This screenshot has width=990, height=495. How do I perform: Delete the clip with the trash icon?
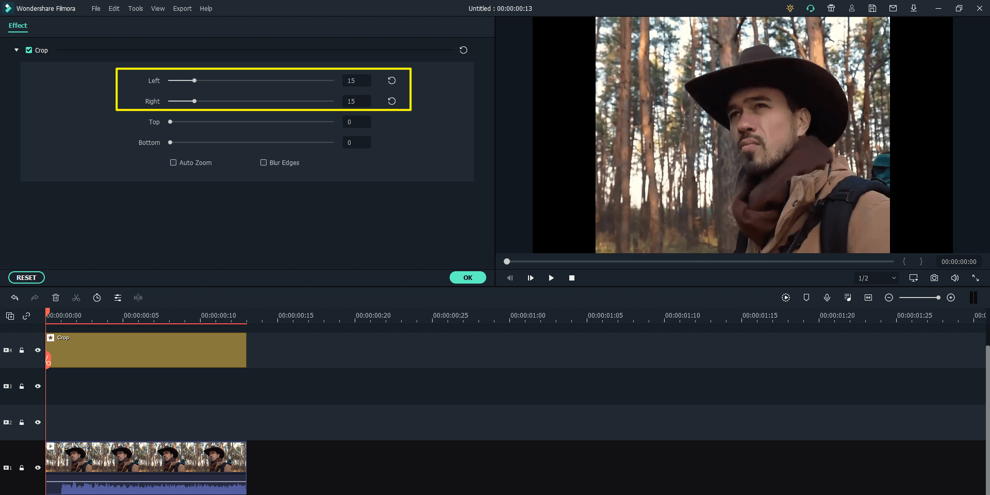[56, 298]
